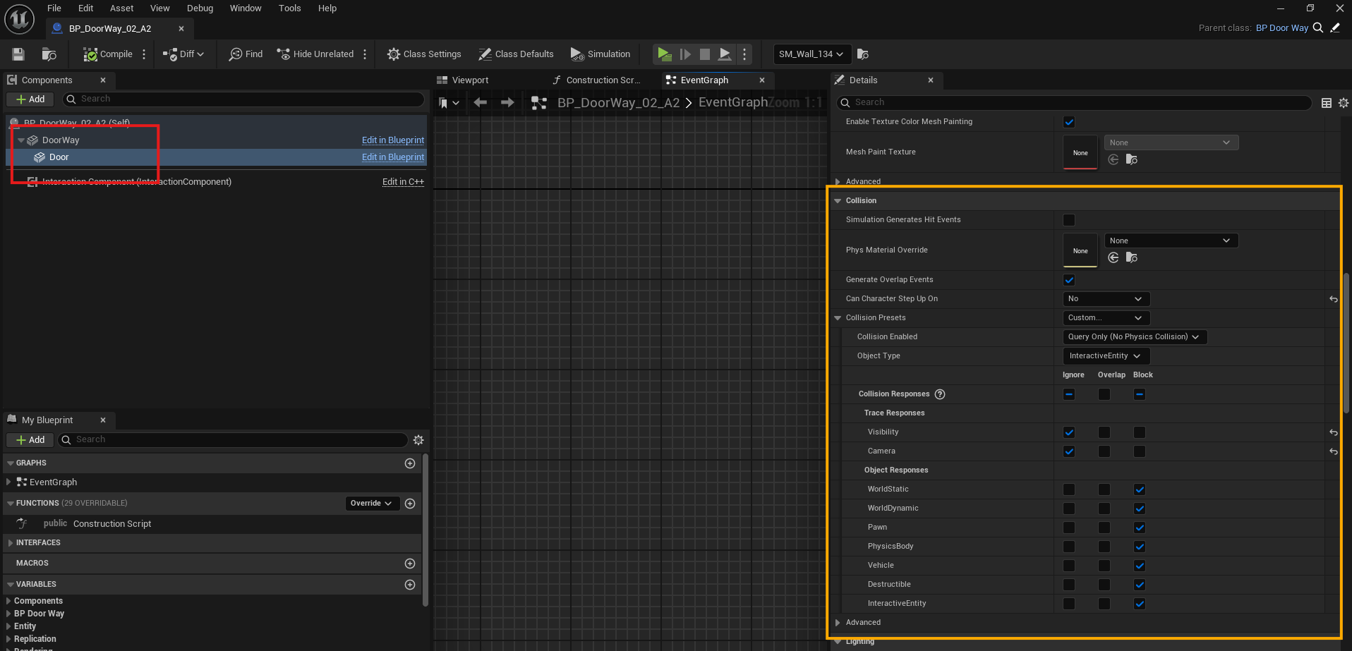Click Details property matrix grid icon
The height and width of the screenshot is (651, 1352).
[1327, 103]
